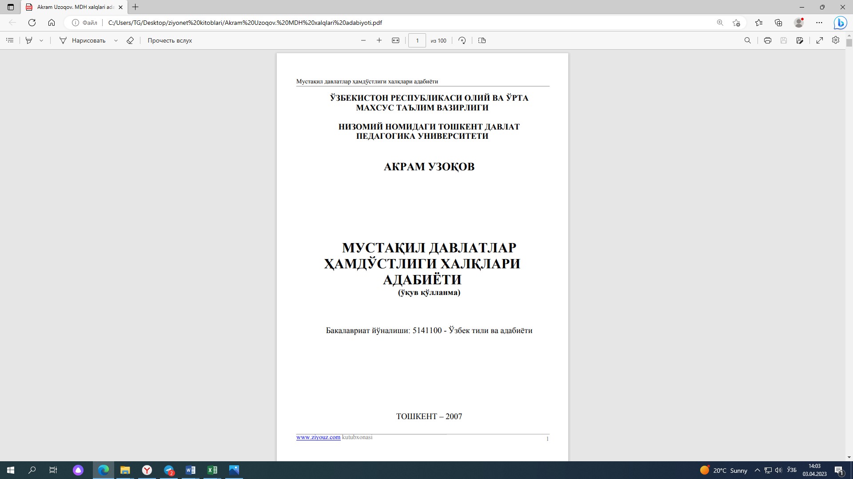Zoom out with the minus button
853x479 pixels.
(363, 40)
